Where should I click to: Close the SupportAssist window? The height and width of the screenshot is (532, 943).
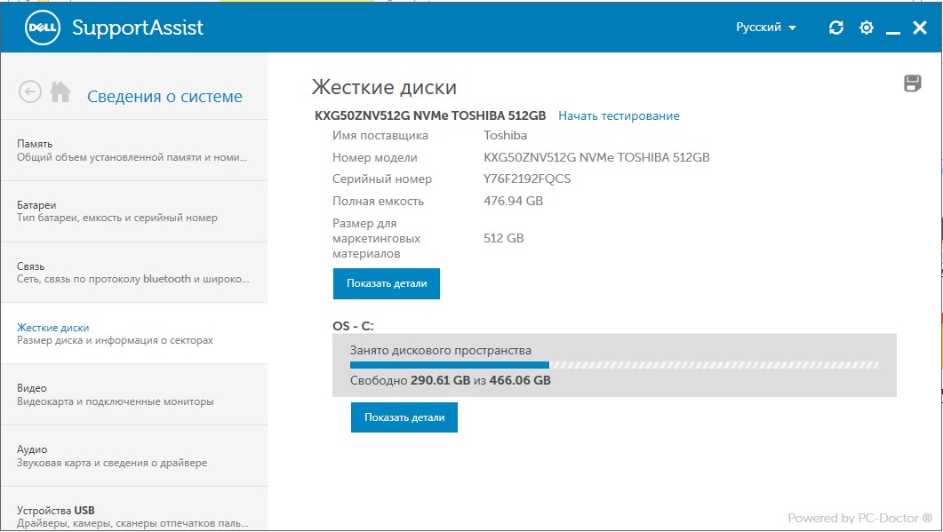pos(920,27)
